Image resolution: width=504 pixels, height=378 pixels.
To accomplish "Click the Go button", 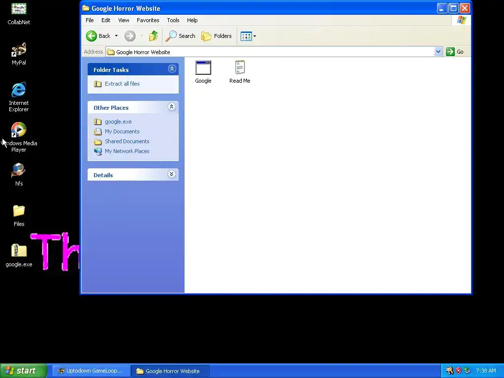I will pos(455,52).
